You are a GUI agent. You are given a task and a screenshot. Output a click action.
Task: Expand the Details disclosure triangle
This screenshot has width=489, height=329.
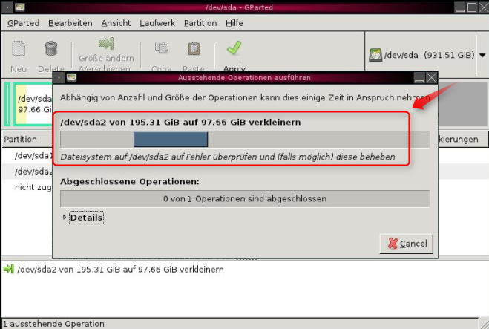point(65,217)
